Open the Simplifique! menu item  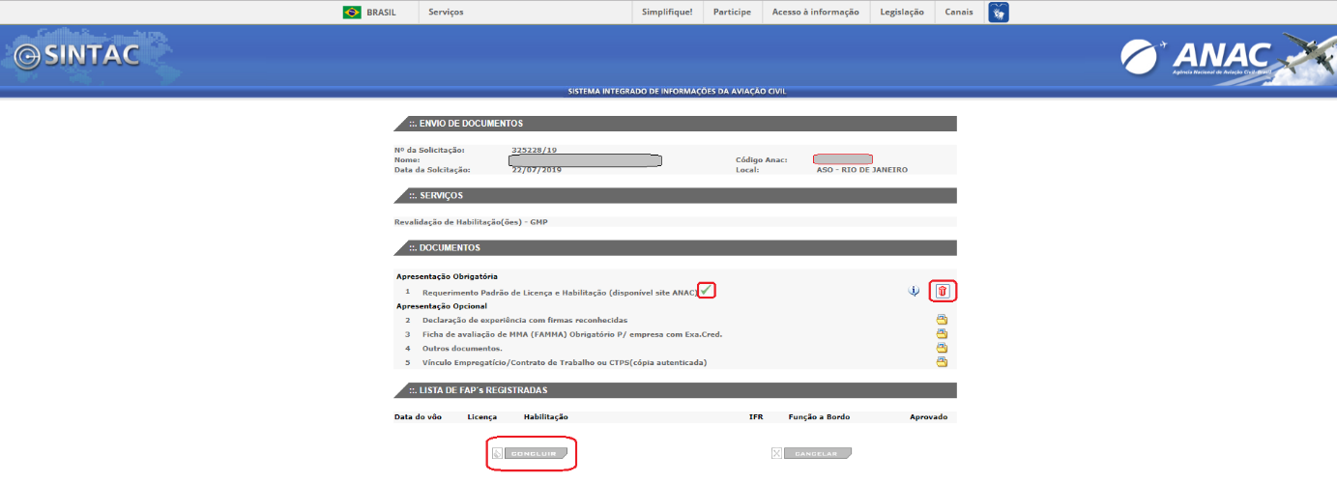coord(667,13)
